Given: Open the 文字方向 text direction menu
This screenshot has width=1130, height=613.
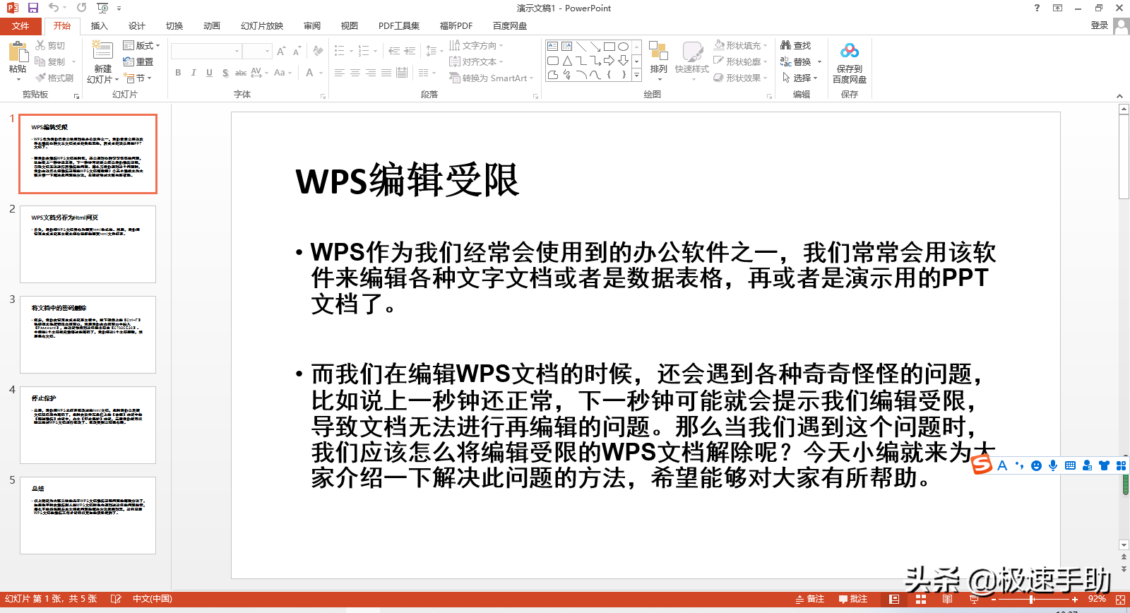Looking at the screenshot, I should tap(477, 45).
